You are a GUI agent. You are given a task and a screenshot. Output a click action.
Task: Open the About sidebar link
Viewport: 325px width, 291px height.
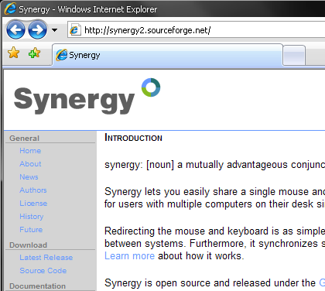[x=30, y=164]
